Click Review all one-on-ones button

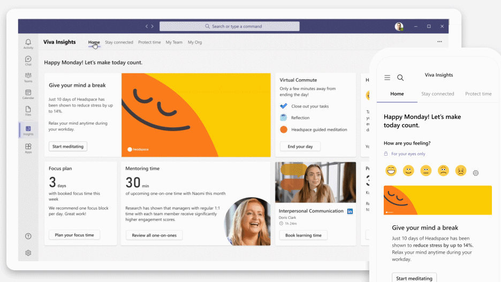(x=154, y=235)
